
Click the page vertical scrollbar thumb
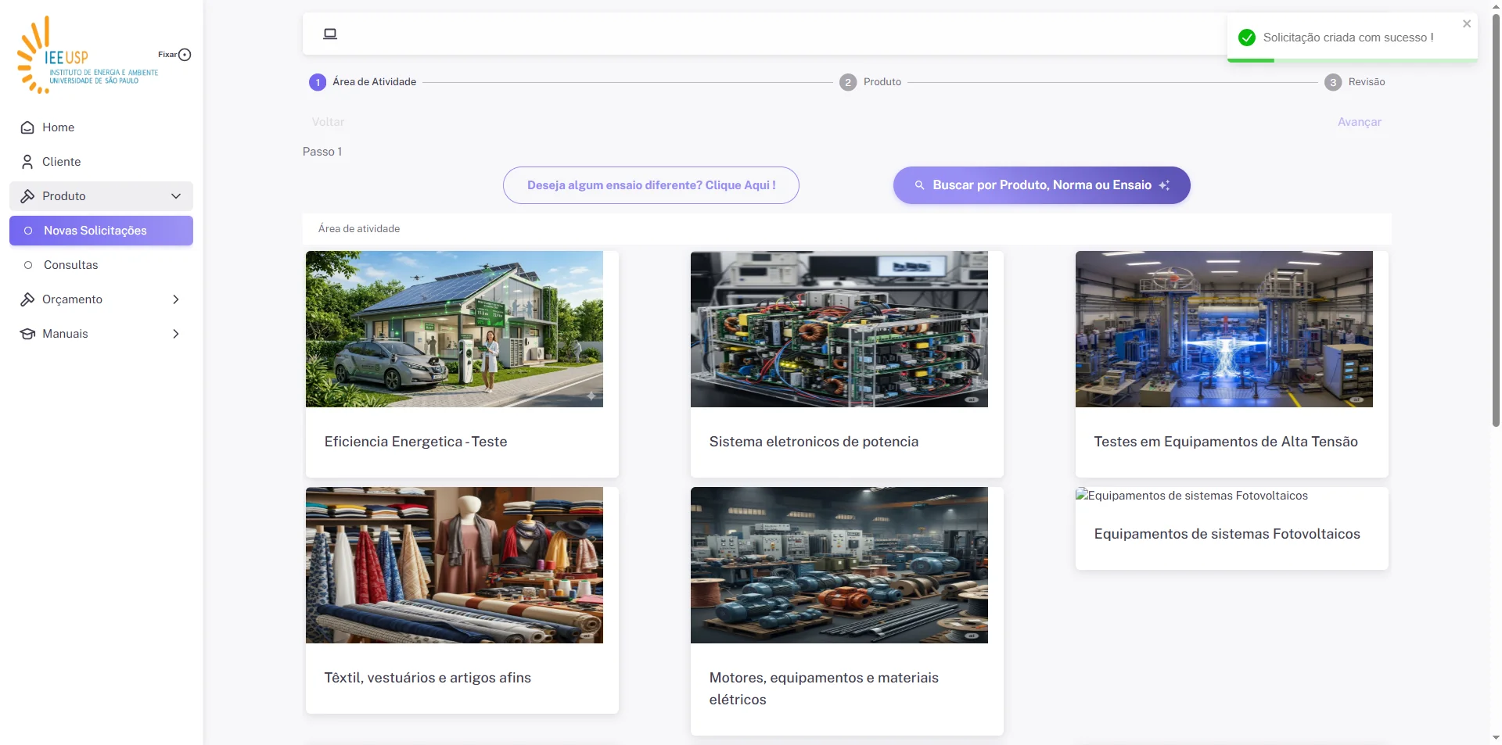[x=1496, y=219]
